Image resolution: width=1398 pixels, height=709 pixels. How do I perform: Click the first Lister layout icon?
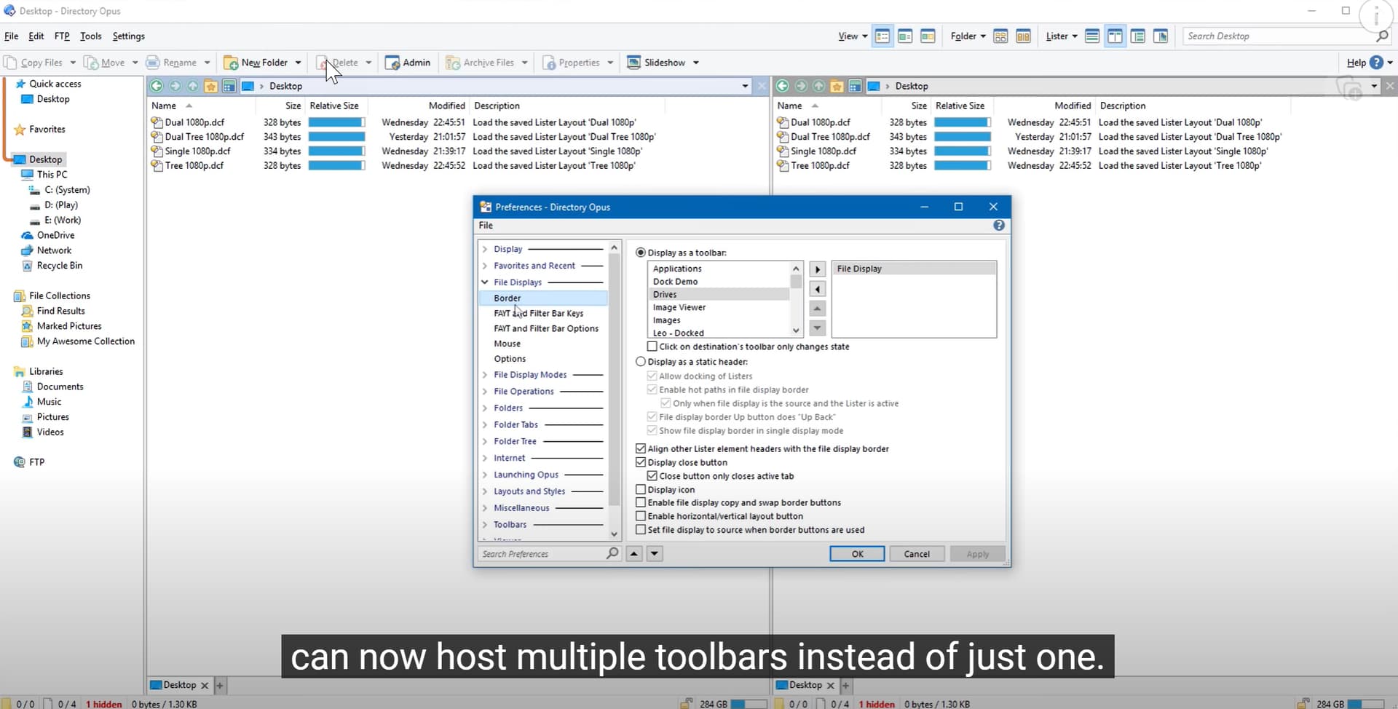[x=1092, y=36]
